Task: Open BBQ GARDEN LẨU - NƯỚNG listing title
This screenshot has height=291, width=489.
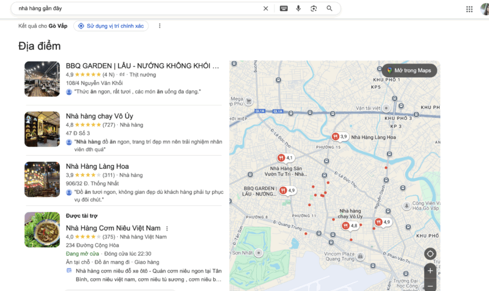Action: (x=142, y=66)
